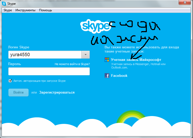The height and width of the screenshot is (138, 193).
Task: Open the Инструменты menu
Action: tap(25, 10)
